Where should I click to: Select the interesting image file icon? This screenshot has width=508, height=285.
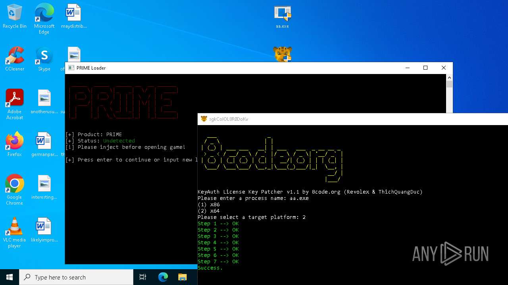click(x=44, y=188)
